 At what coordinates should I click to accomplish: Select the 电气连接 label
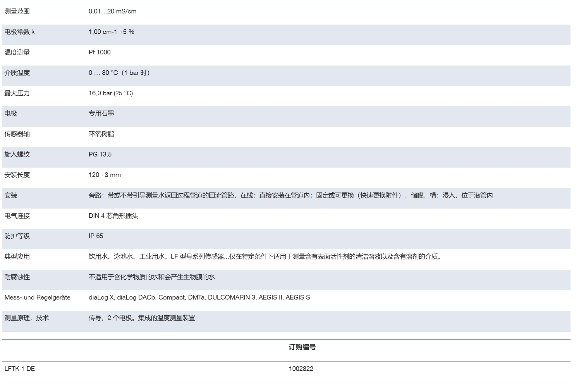pyautogui.click(x=17, y=216)
